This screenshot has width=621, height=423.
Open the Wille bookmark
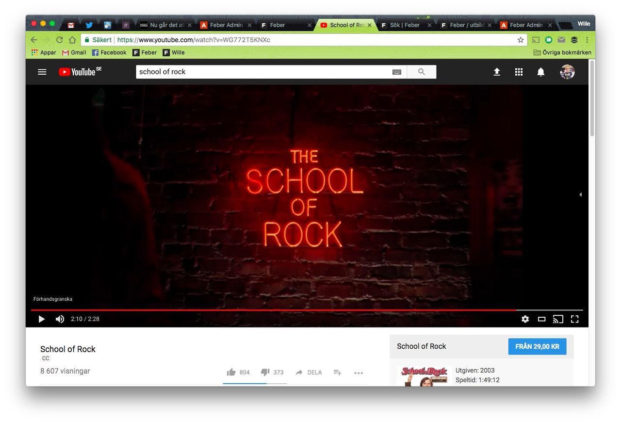coord(174,52)
